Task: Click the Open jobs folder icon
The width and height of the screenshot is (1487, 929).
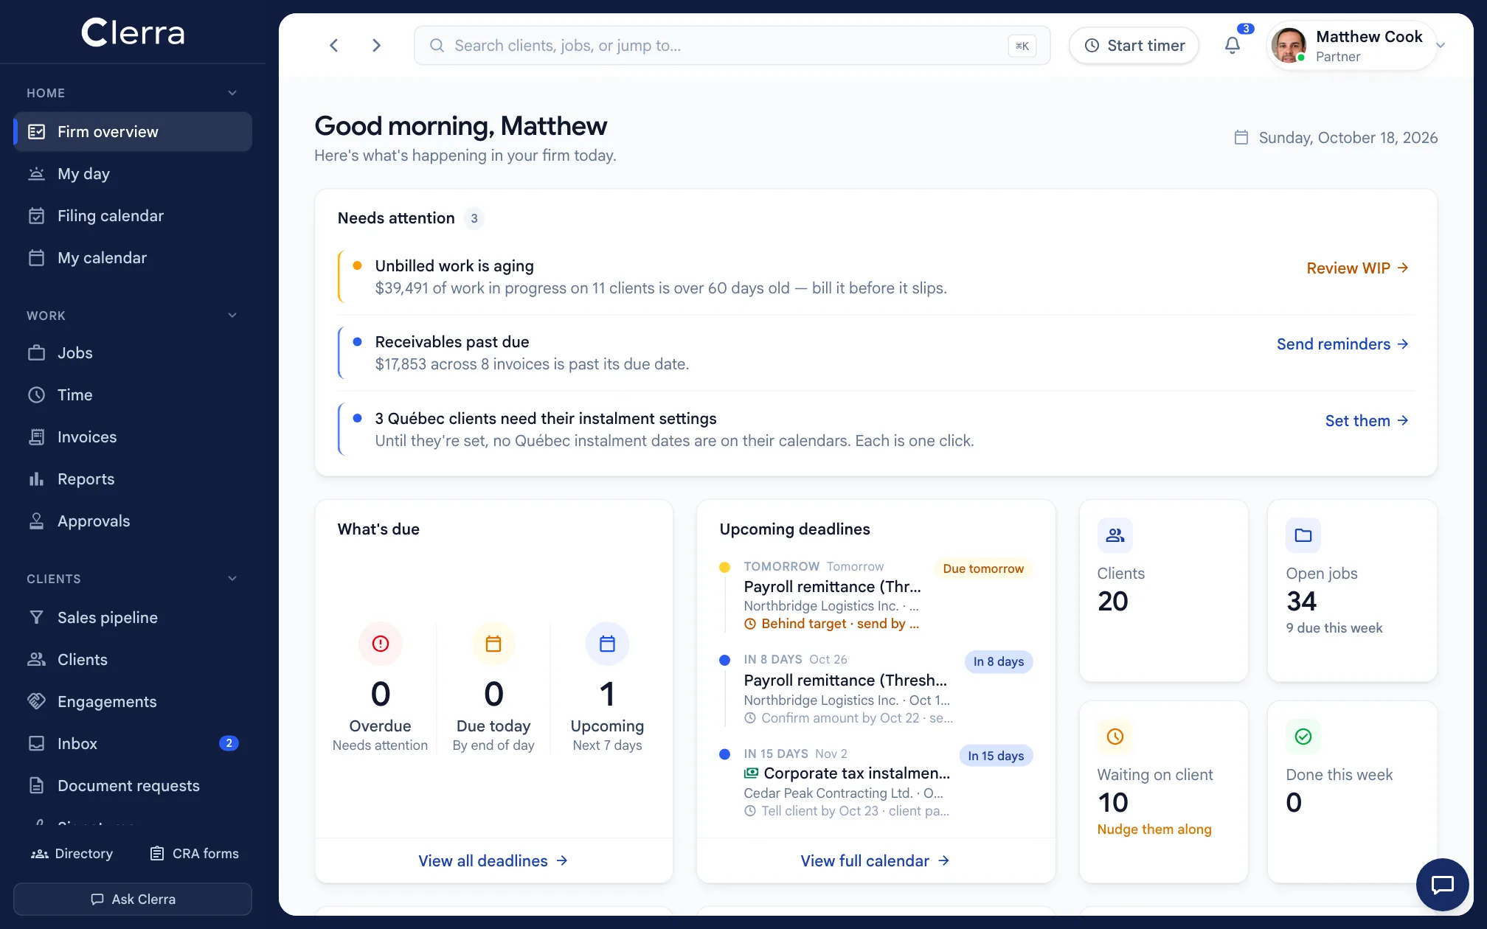Action: tap(1303, 535)
